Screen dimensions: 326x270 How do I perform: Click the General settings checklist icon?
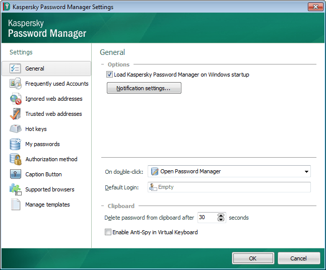(x=15, y=69)
